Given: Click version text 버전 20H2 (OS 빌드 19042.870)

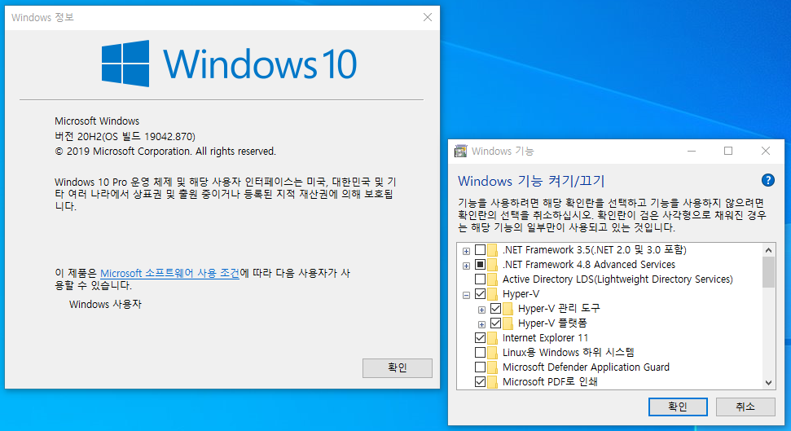Looking at the screenshot, I should [x=125, y=136].
